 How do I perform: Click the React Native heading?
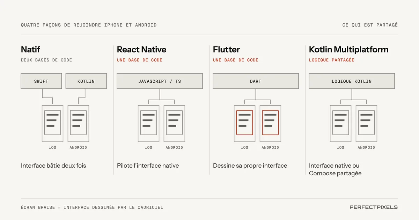coord(141,49)
